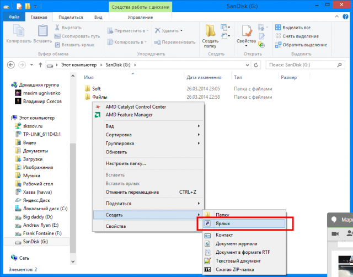Open Документы in the navigation pane
The image size is (353, 277).
32,151
